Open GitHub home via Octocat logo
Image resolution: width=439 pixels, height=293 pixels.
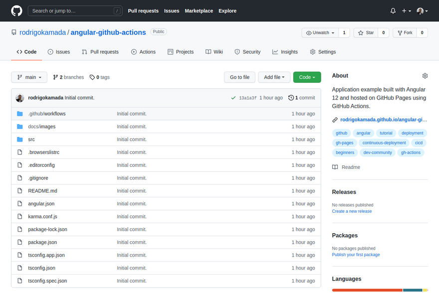(x=16, y=11)
